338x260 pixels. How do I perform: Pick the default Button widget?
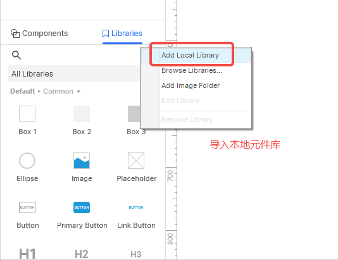click(27, 207)
